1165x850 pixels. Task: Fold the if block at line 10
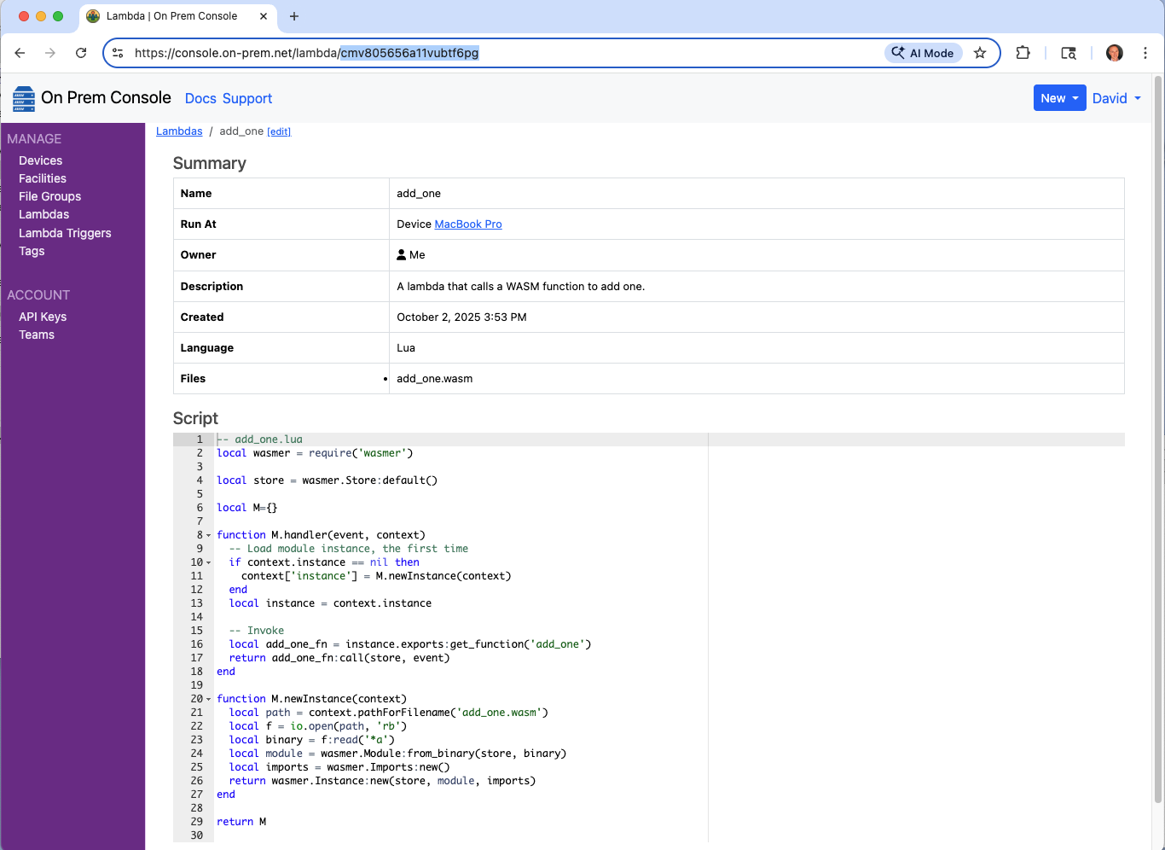(x=209, y=563)
